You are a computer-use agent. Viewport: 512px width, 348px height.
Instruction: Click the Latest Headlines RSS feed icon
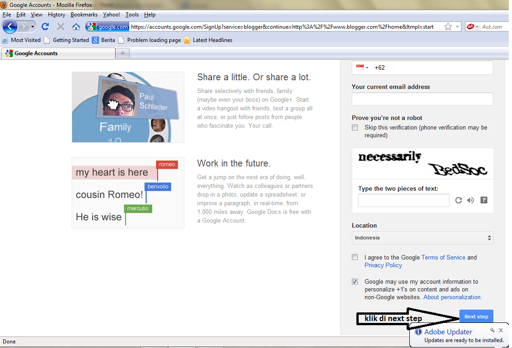tap(187, 40)
